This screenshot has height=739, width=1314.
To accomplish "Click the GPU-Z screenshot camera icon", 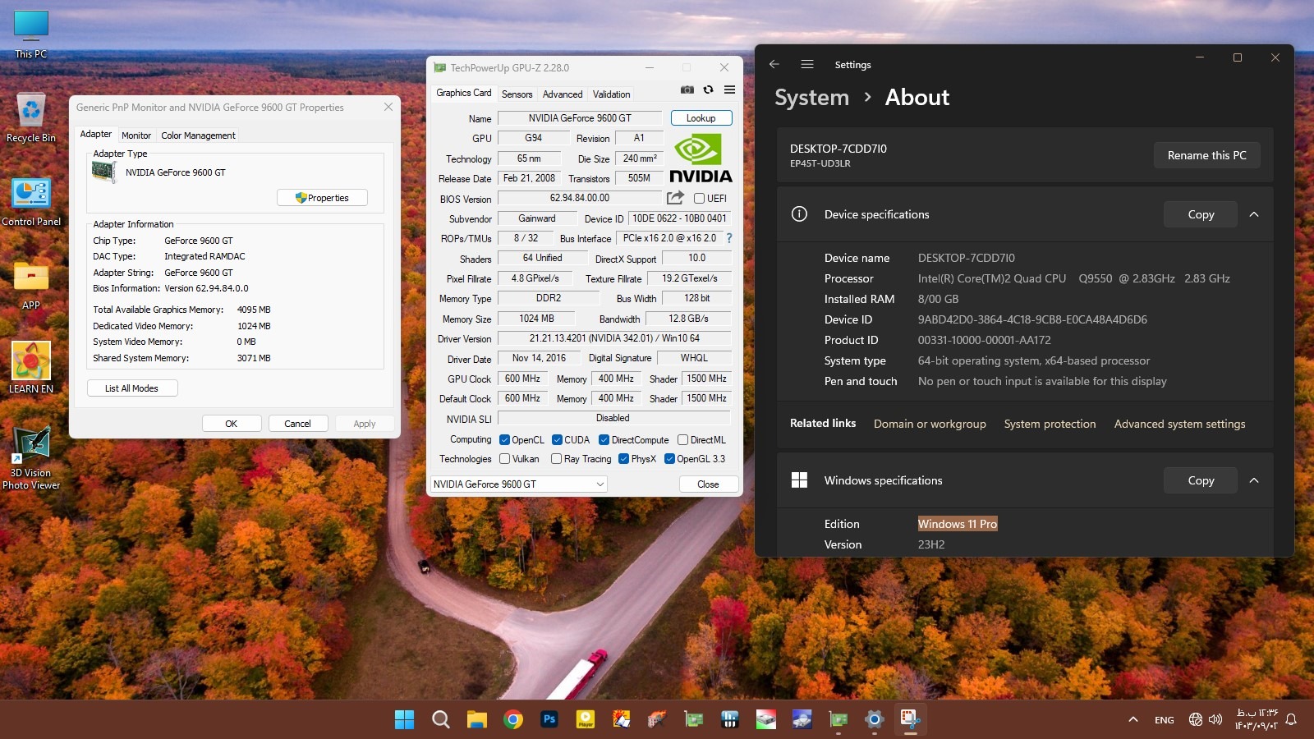I will coord(687,90).
